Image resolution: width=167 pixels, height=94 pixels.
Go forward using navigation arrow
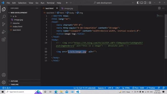[70, 3]
